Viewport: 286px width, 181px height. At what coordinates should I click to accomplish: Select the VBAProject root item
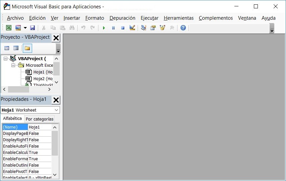(32, 58)
